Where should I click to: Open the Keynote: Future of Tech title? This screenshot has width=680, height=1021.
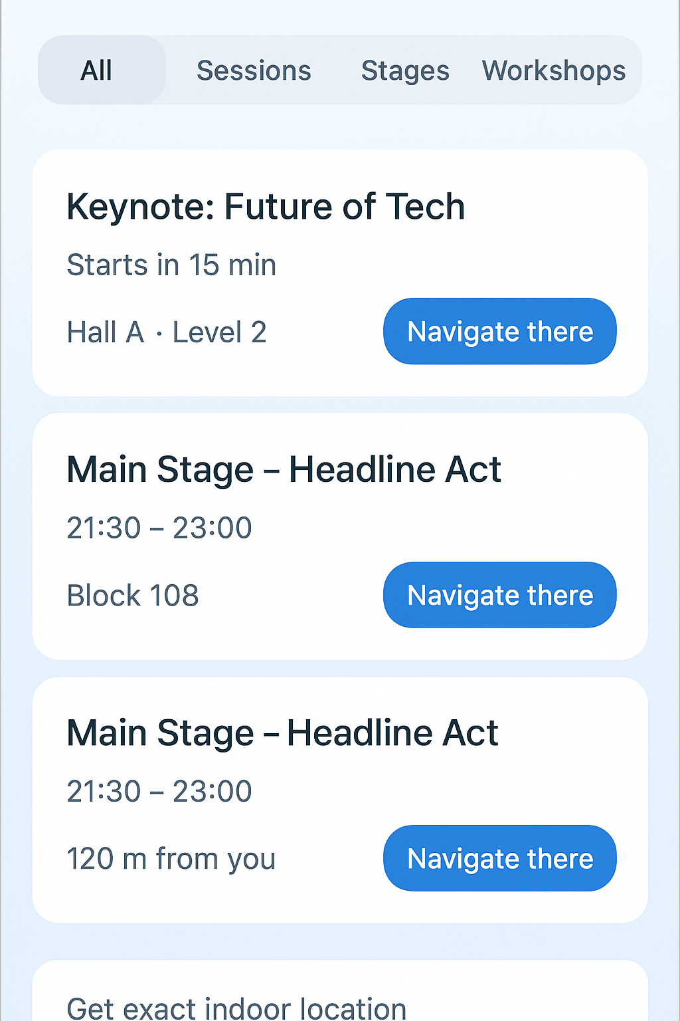tap(266, 206)
